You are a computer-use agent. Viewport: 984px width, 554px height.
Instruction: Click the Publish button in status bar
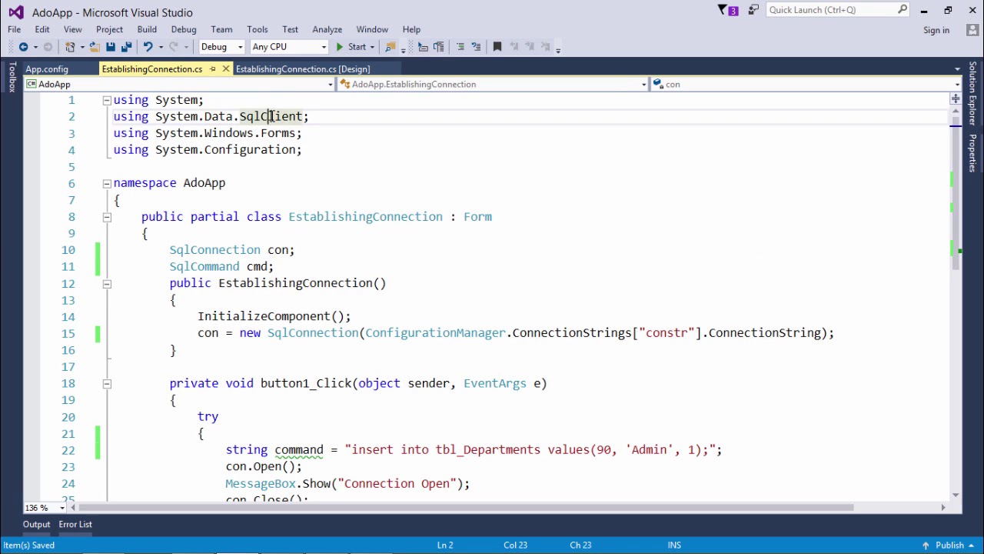point(949,546)
